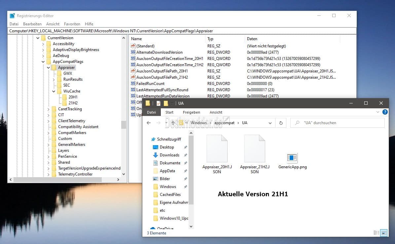Collapse the CurrentVersion tree node
Image resolution: width=395 pixels, height=244 pixels.
click(x=38, y=38)
